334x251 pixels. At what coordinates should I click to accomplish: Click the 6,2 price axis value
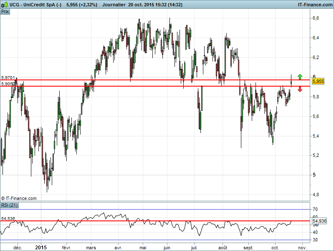pos(316,57)
